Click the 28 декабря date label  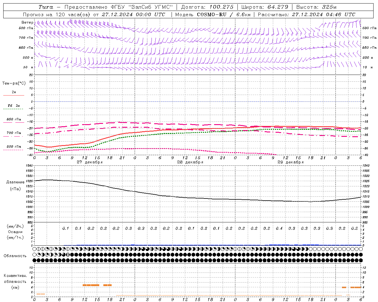pyautogui.click(x=190, y=162)
